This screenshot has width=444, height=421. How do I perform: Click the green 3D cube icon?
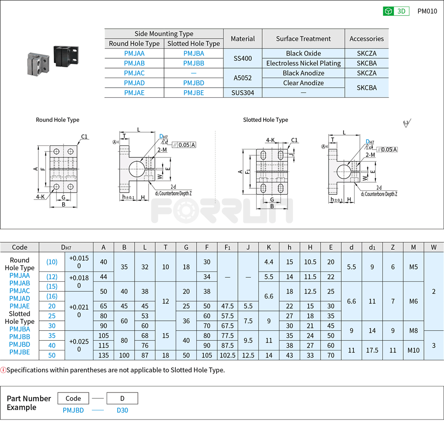(x=388, y=11)
